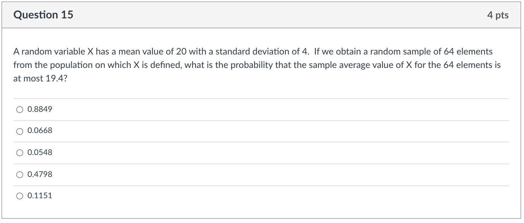Click the Question 15 header
This screenshot has height=223, width=524.
[43, 15]
